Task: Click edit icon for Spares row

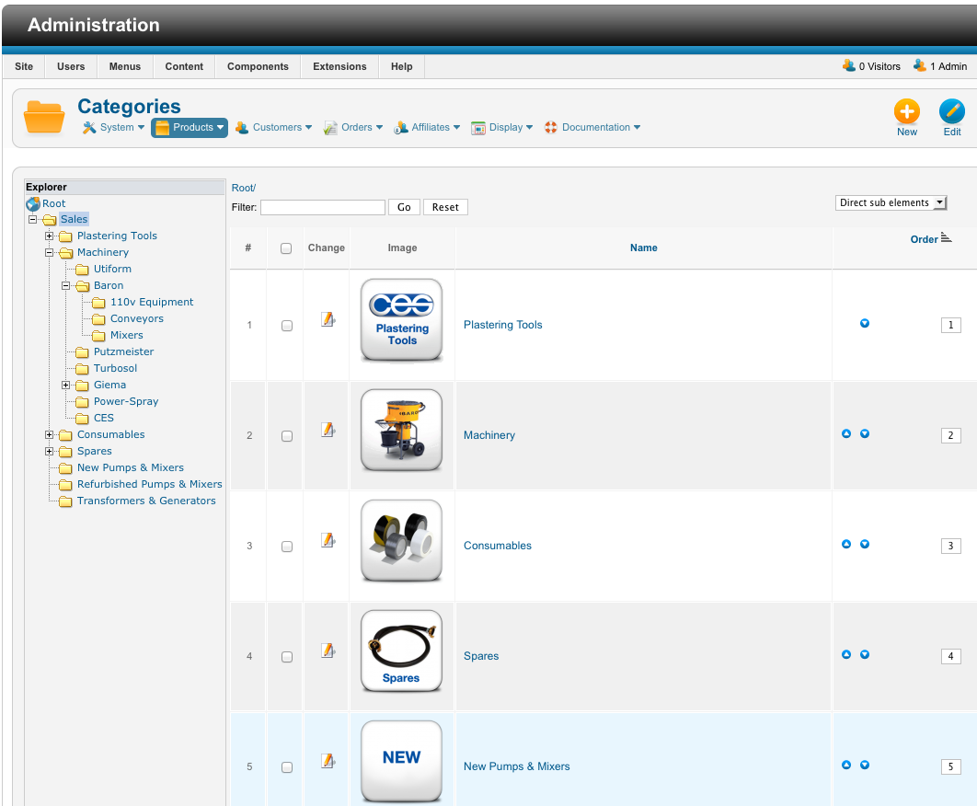Action: pyautogui.click(x=328, y=651)
